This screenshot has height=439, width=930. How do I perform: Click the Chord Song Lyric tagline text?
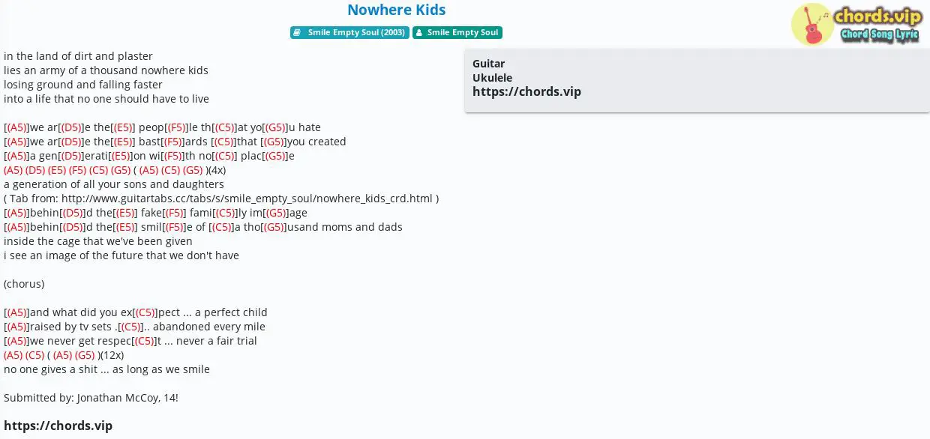click(880, 34)
